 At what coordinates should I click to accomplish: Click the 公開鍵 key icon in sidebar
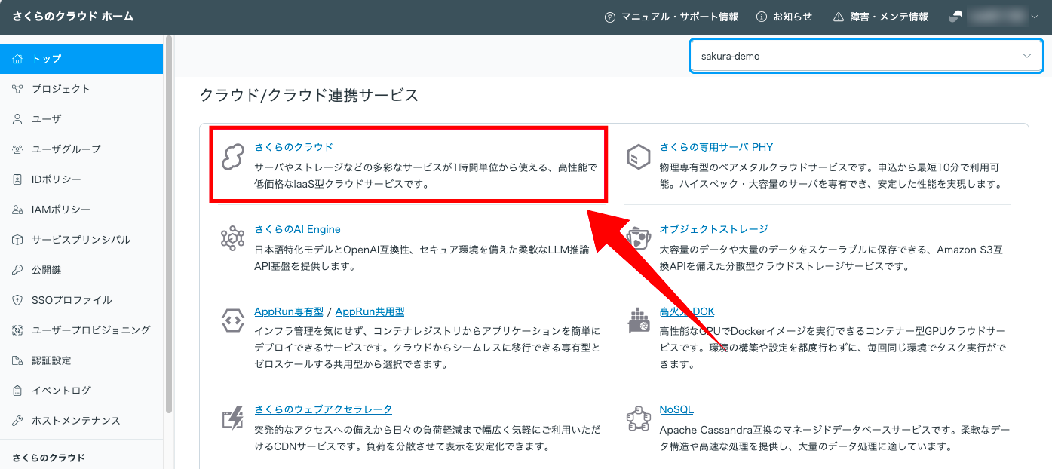coord(17,270)
